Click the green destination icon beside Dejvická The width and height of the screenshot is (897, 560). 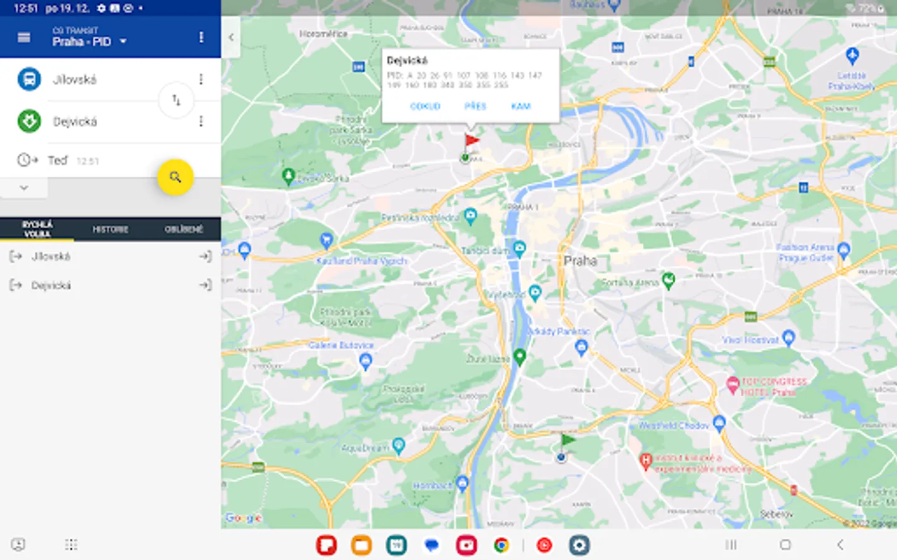[29, 121]
